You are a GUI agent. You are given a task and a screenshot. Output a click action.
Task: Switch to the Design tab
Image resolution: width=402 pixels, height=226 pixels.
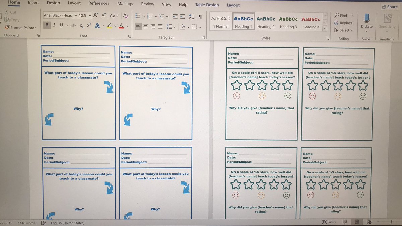53,3
